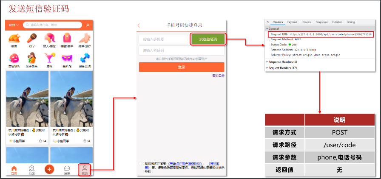
Task: Select the Payload tab in DevTools
Action: 292,22
